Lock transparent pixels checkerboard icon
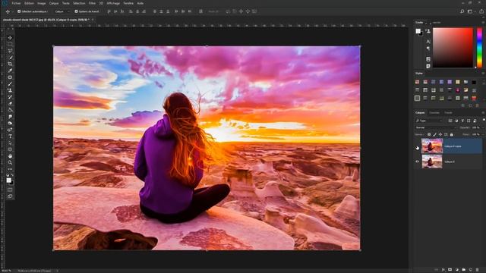 (x=429, y=135)
